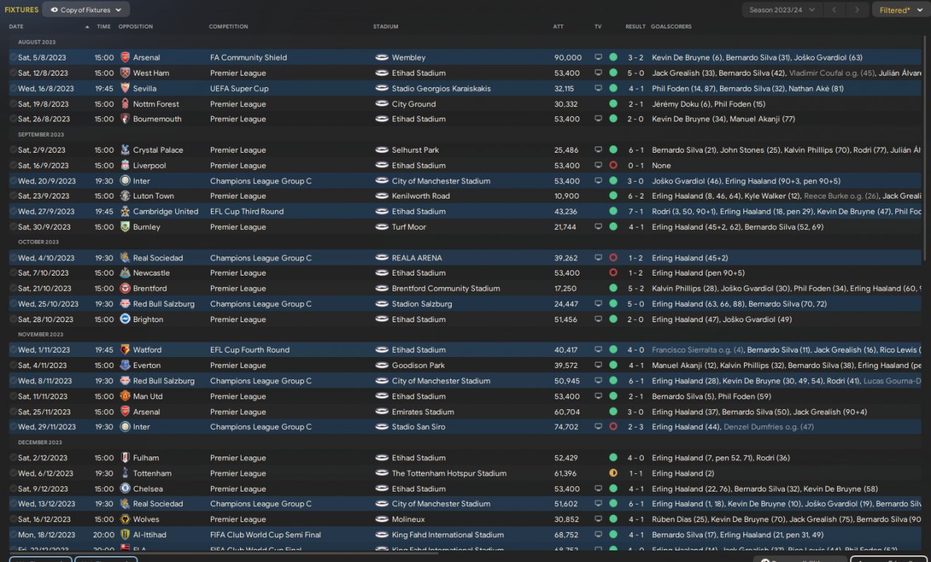
Task: Sort by the Competition column header
Action: pyautogui.click(x=228, y=27)
